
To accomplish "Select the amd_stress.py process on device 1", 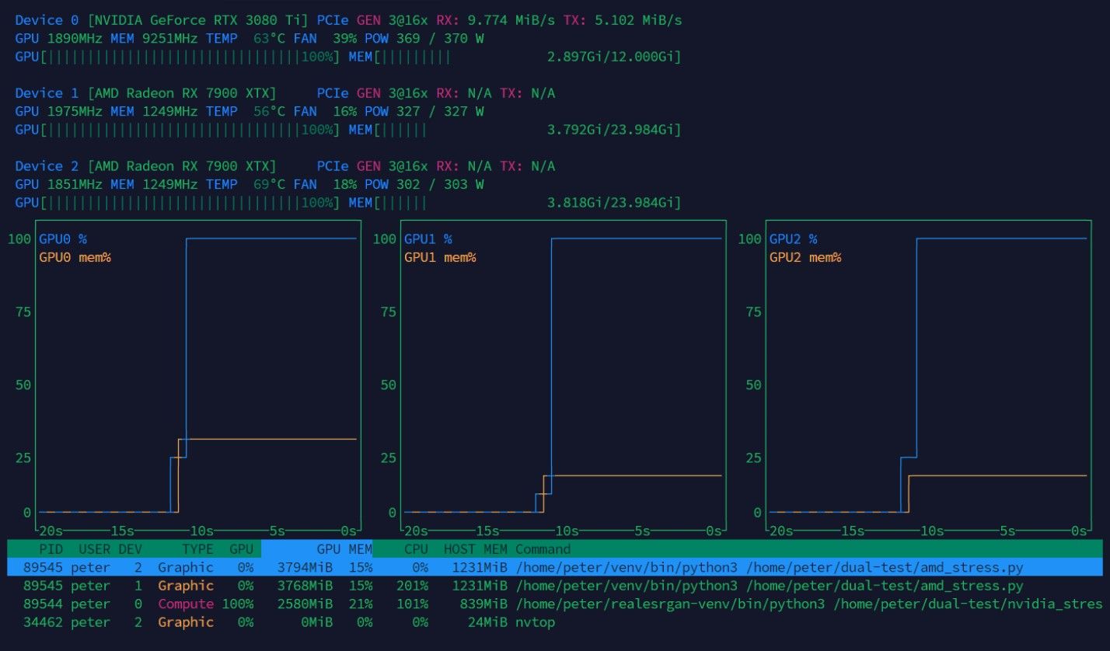I will click(x=555, y=586).
